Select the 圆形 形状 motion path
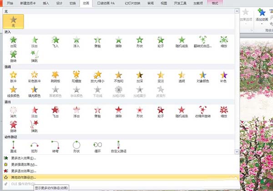This screenshot has height=191, width=273. coord(76,147)
